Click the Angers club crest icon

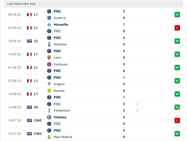[x=49, y=84]
